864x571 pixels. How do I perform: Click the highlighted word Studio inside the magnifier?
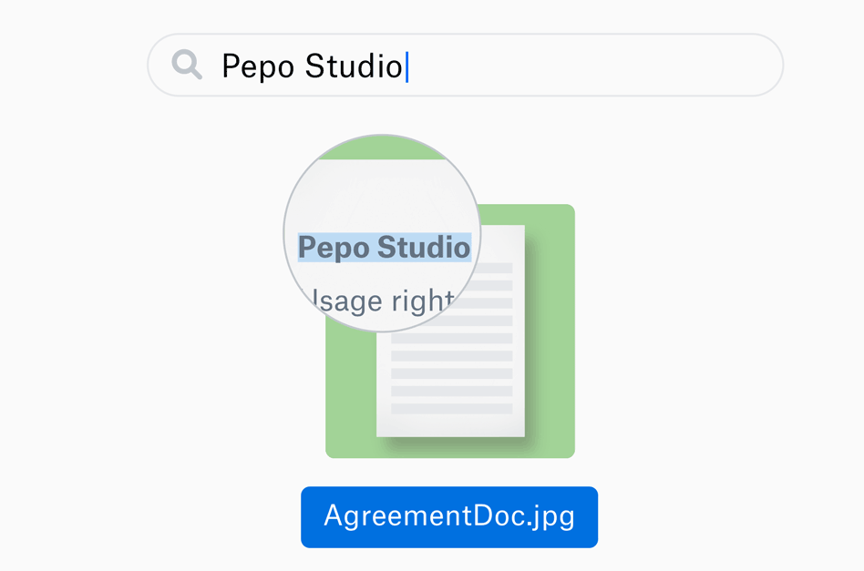(x=423, y=247)
